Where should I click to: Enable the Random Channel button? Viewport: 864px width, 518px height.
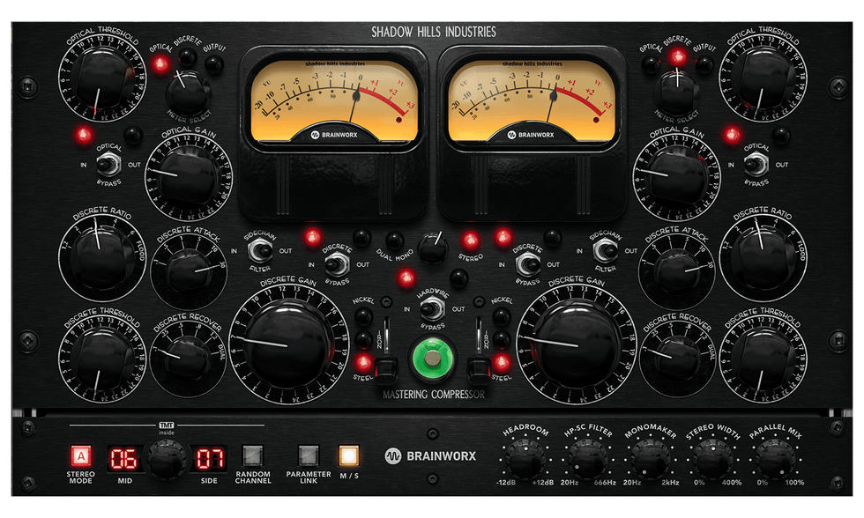(253, 456)
